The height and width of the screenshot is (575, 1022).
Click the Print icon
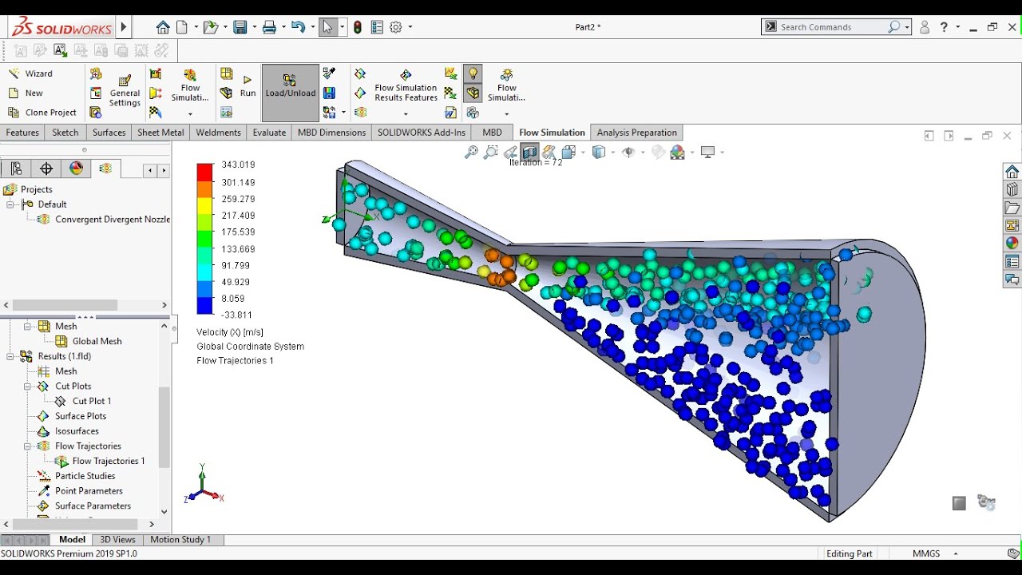[x=268, y=27]
